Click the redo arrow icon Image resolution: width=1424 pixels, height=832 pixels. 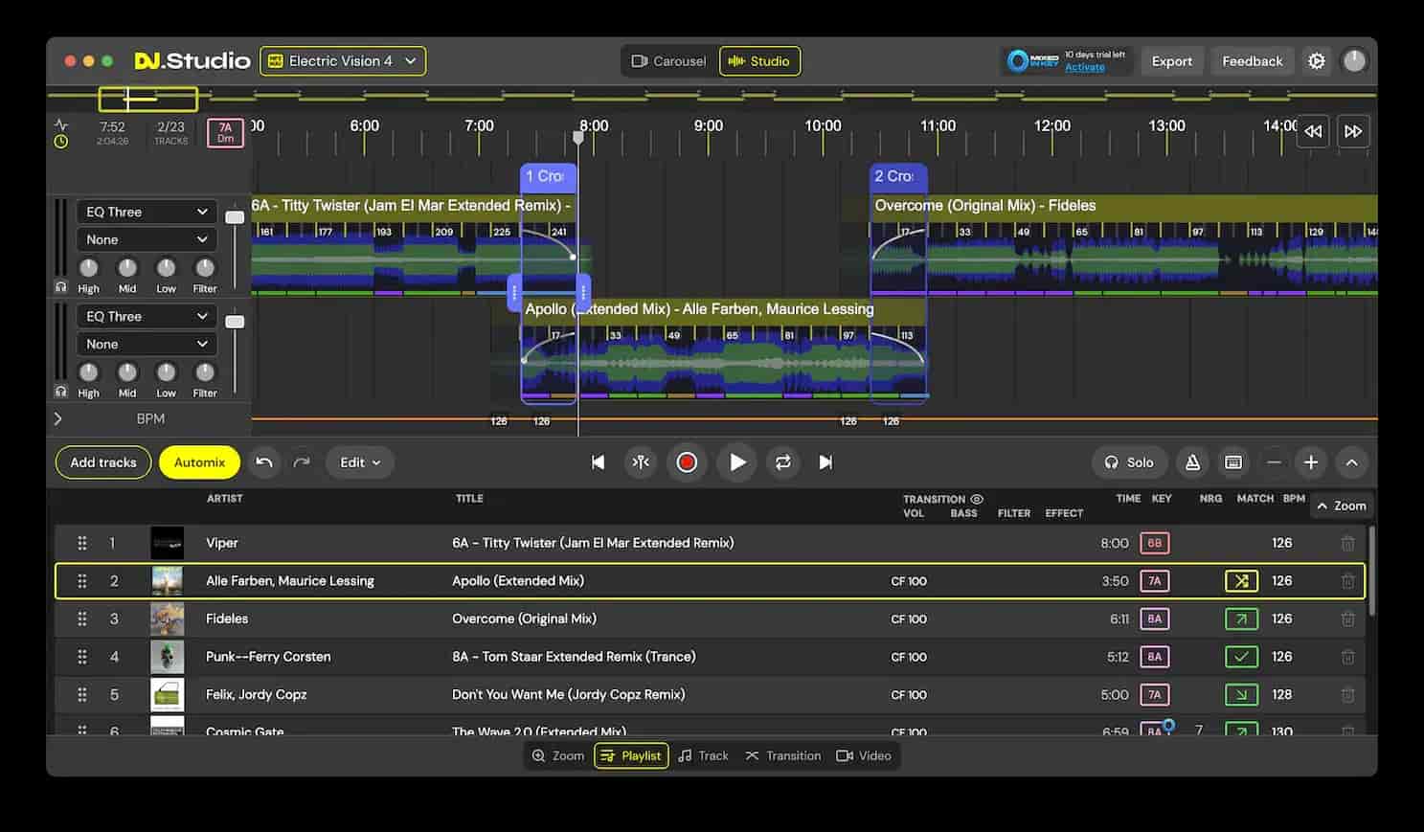(301, 462)
